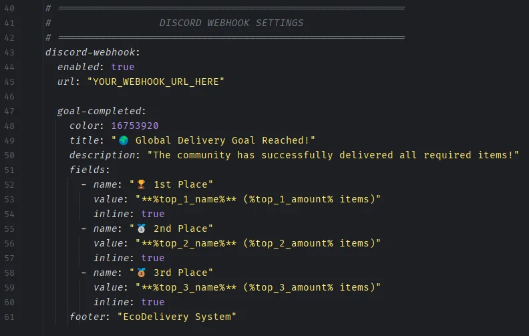Click the trophy emoji before 1st Place
529x336 pixels.
pyautogui.click(x=141, y=184)
